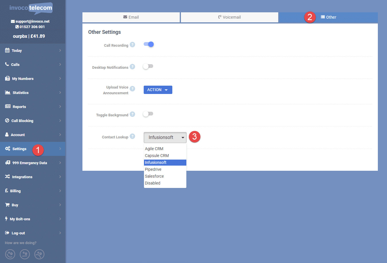
Task: Choose Disabled from the list
Action: click(165, 183)
